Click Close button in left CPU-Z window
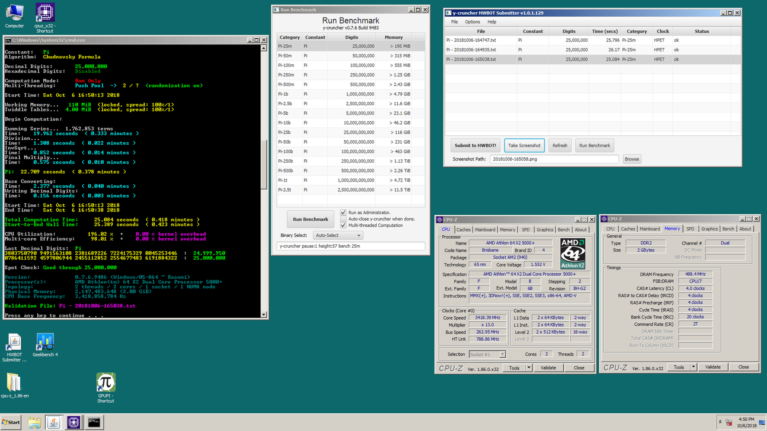This screenshot has width=767, height=431. [579, 368]
